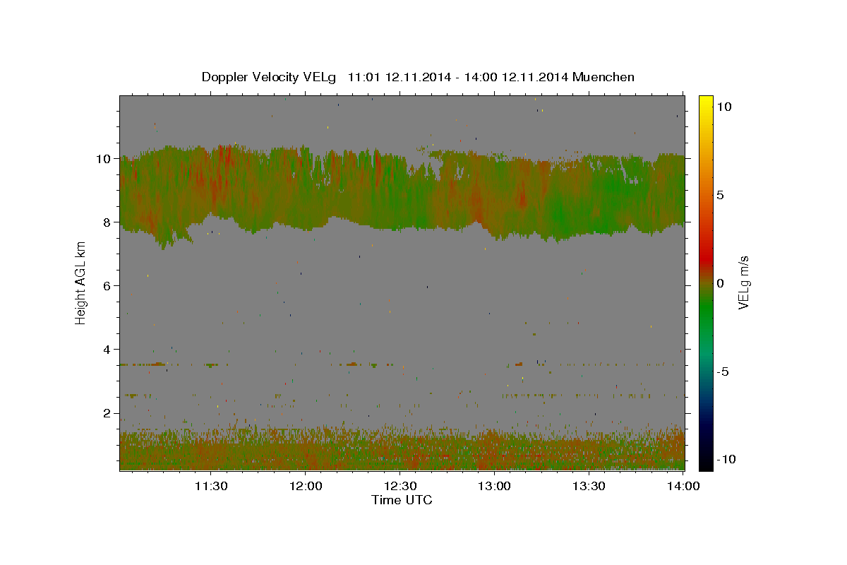847x565 pixels.
Task: Click the colorbar value label 5
Action: pyautogui.click(x=721, y=195)
